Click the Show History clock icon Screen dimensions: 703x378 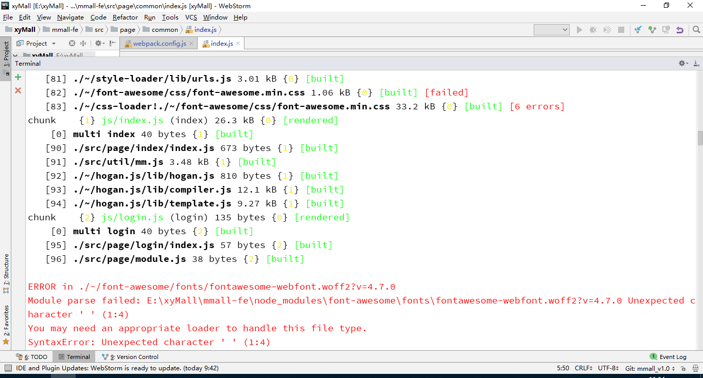coord(666,30)
